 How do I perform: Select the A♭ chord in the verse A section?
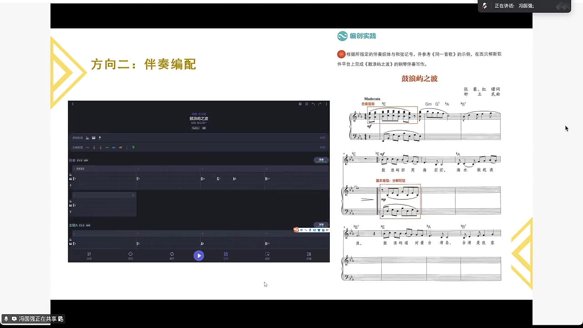click(202, 244)
